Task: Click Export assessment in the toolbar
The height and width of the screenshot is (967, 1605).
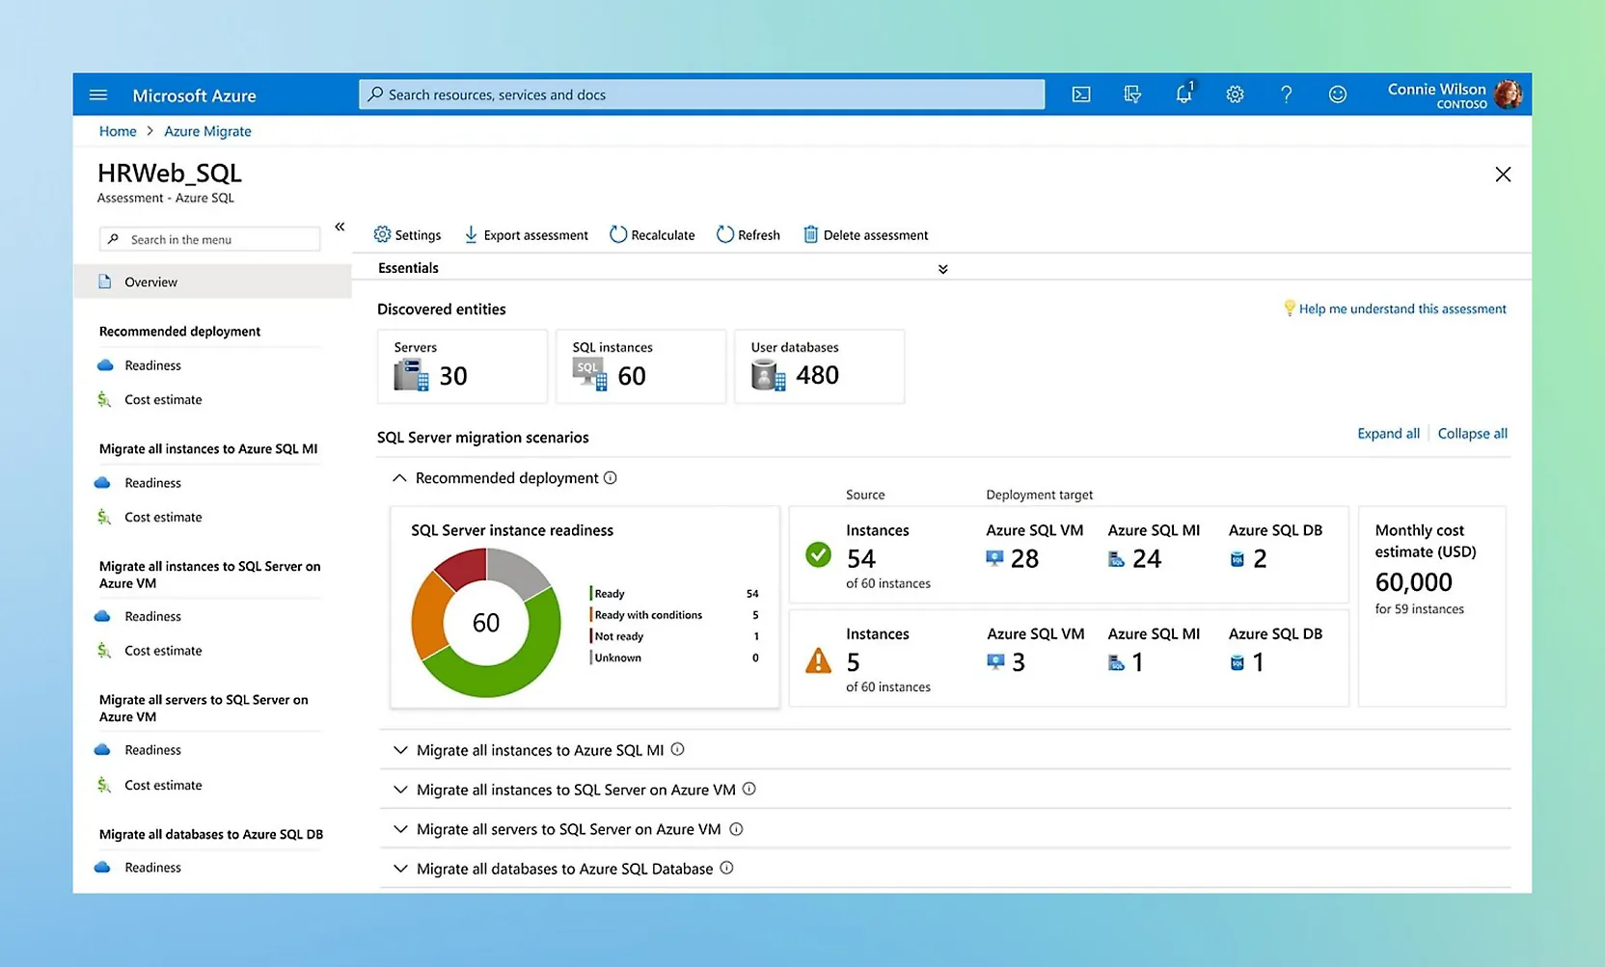Action: click(x=526, y=235)
